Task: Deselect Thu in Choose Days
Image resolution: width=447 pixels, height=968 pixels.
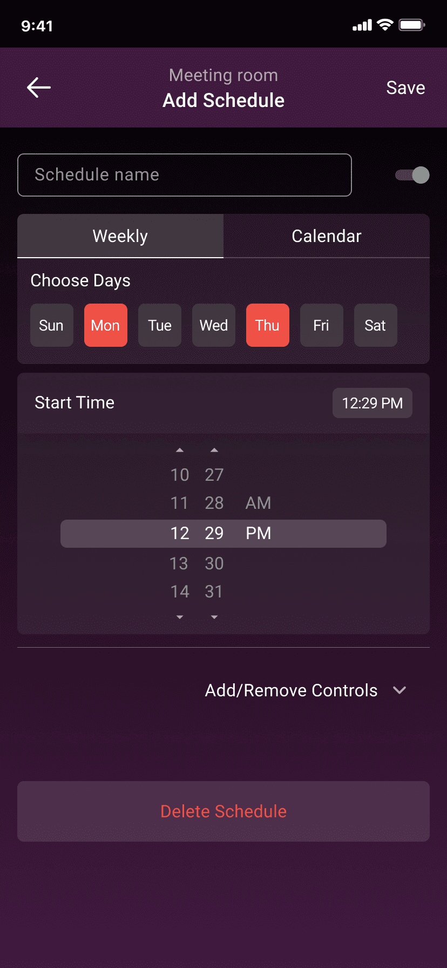Action: pyautogui.click(x=268, y=325)
